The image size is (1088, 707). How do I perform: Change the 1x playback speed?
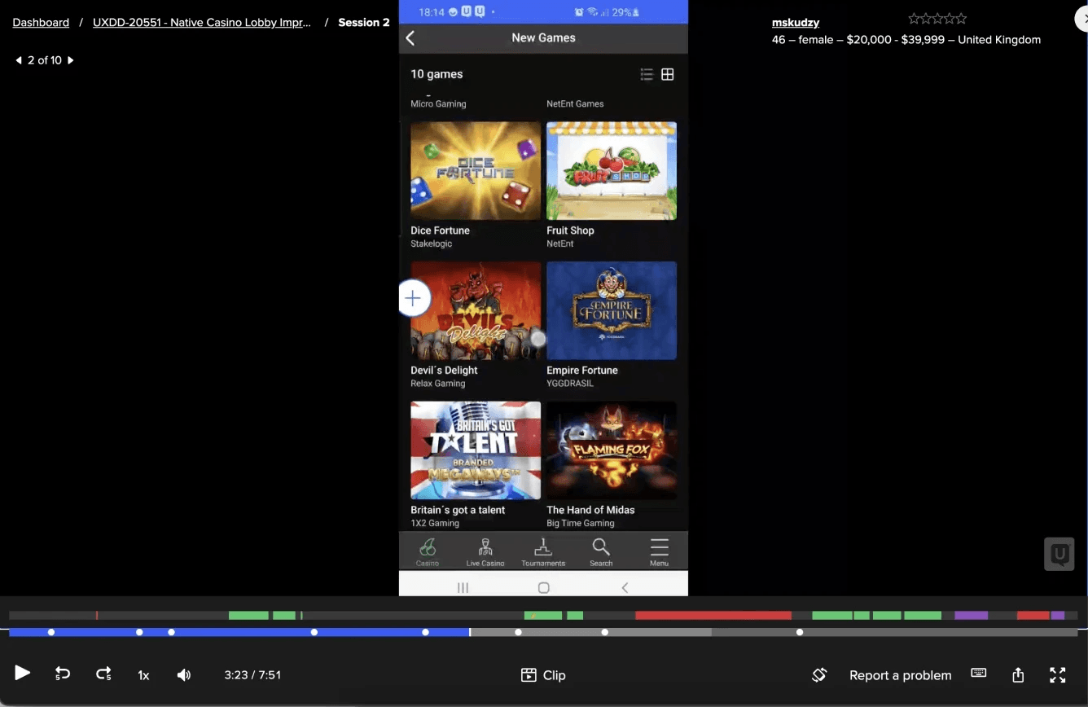143,675
